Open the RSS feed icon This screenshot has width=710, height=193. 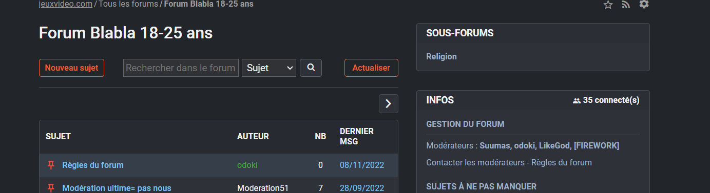tap(625, 5)
